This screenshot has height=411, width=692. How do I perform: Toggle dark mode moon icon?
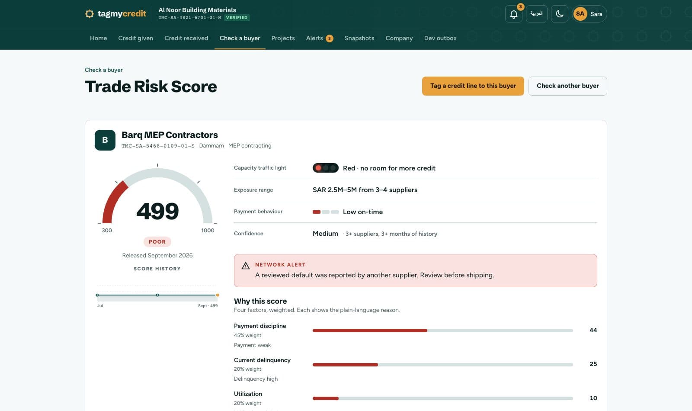point(560,14)
